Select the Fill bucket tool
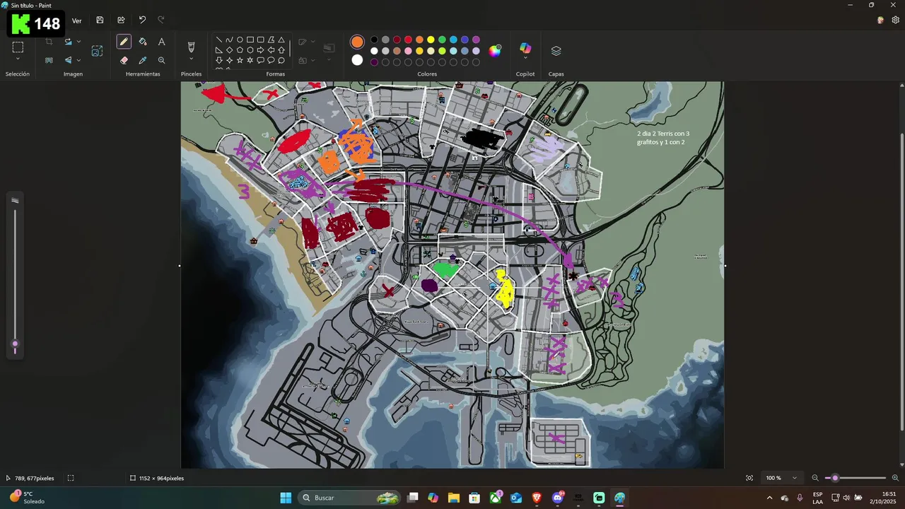 point(143,42)
